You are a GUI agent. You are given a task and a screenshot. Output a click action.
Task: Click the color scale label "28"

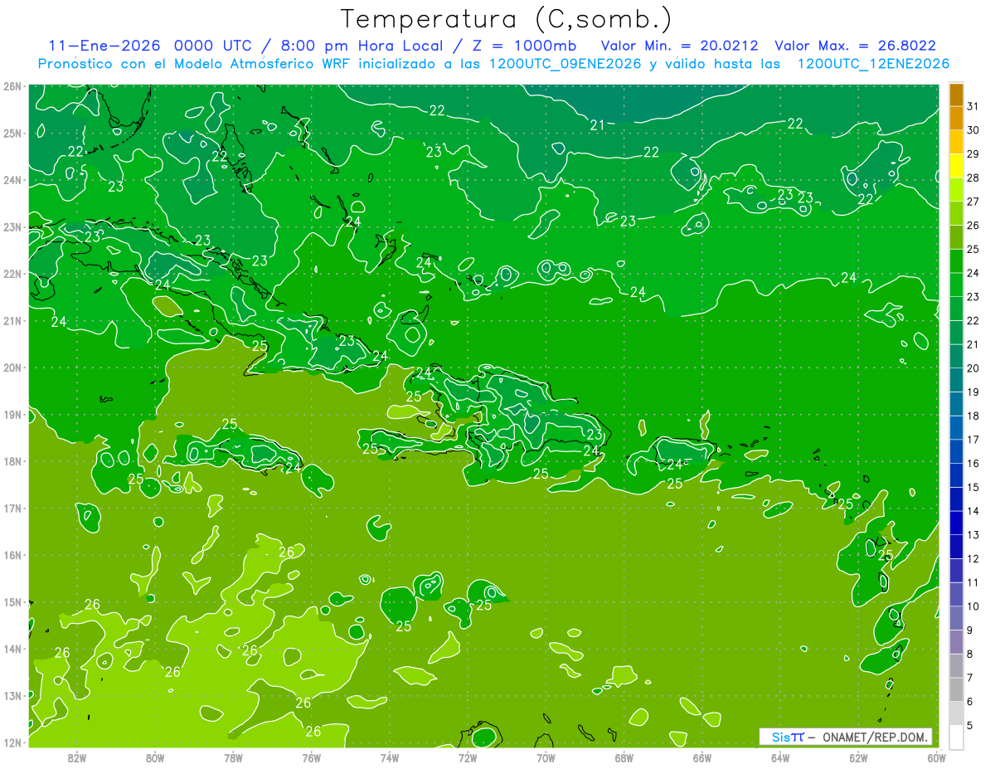[973, 178]
